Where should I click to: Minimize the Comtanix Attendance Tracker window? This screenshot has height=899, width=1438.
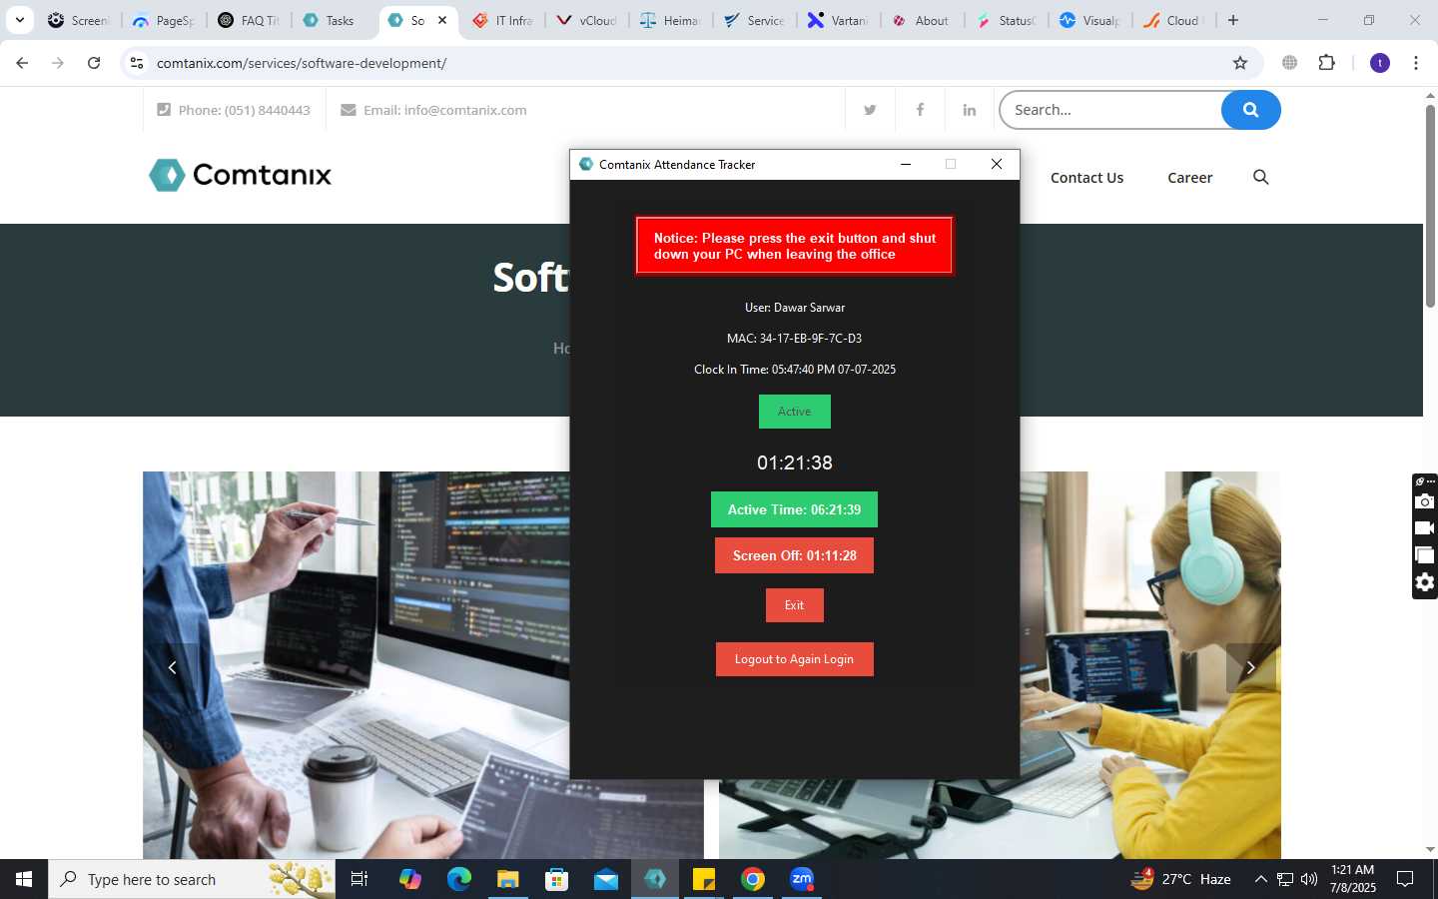tap(906, 165)
